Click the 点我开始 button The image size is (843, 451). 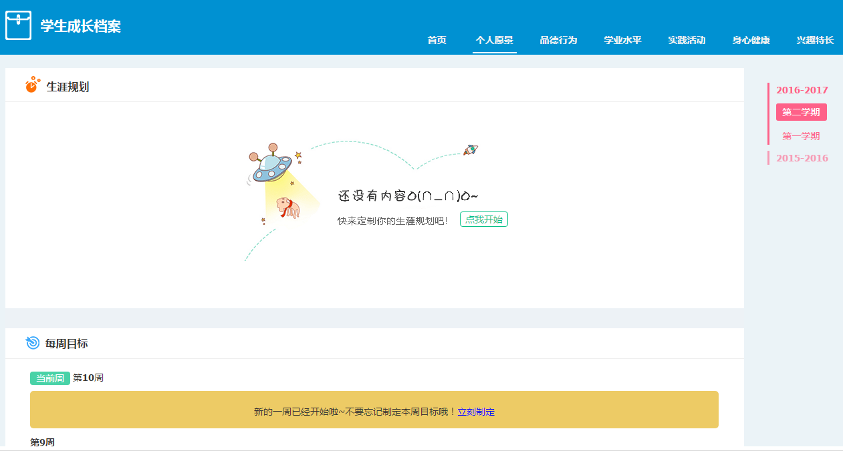click(x=484, y=219)
